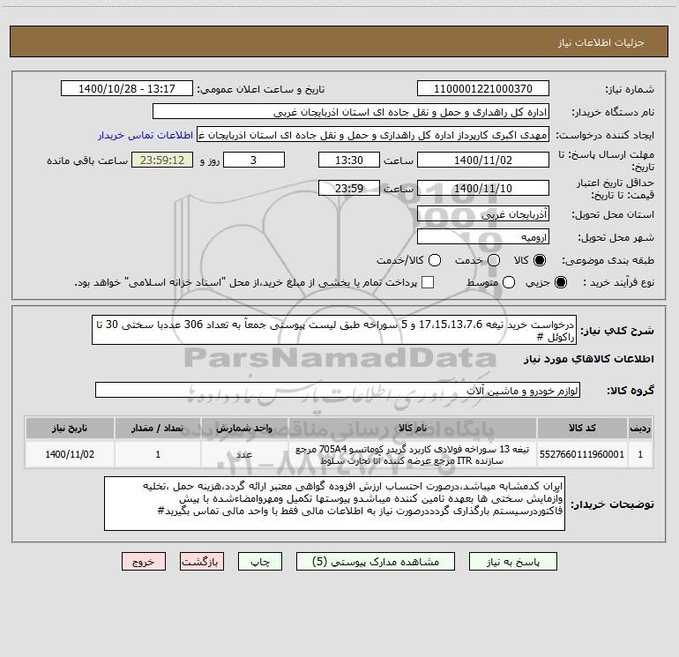Click the شرح کلی نیاز description box

(334, 330)
